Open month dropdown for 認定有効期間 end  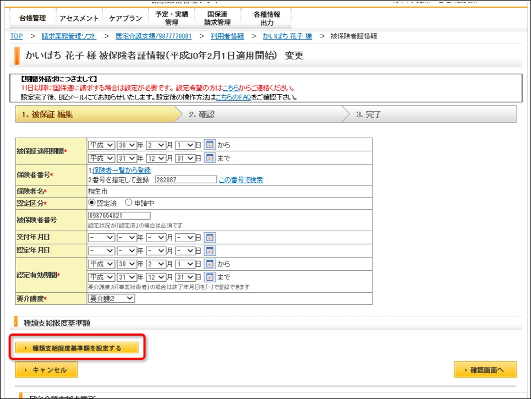click(x=156, y=277)
